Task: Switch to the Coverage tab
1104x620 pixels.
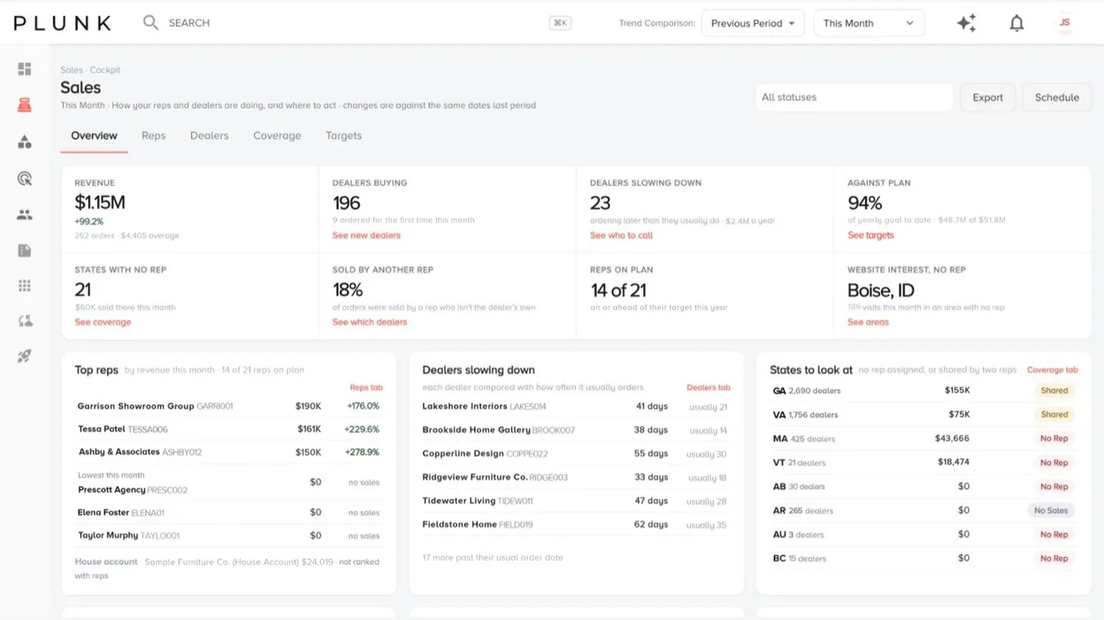Action: (x=277, y=136)
